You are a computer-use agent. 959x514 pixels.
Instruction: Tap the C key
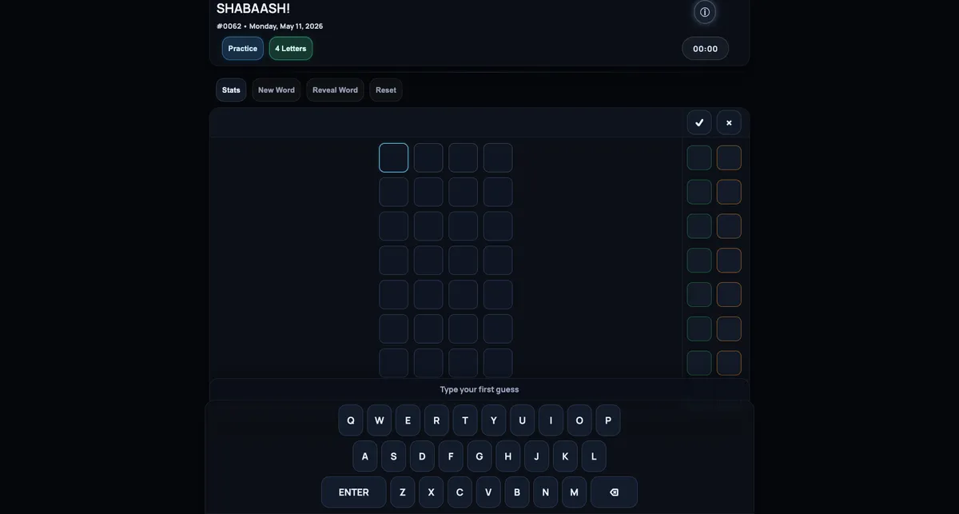tap(460, 492)
